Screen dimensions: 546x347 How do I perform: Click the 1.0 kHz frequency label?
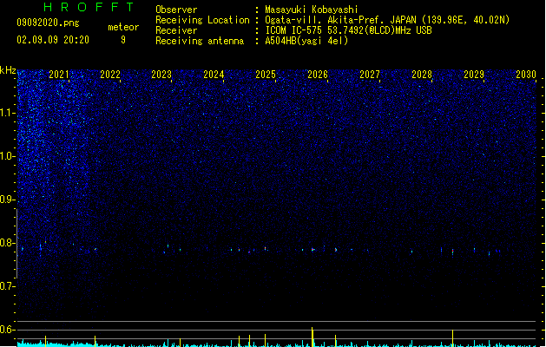pyautogui.click(x=7, y=156)
